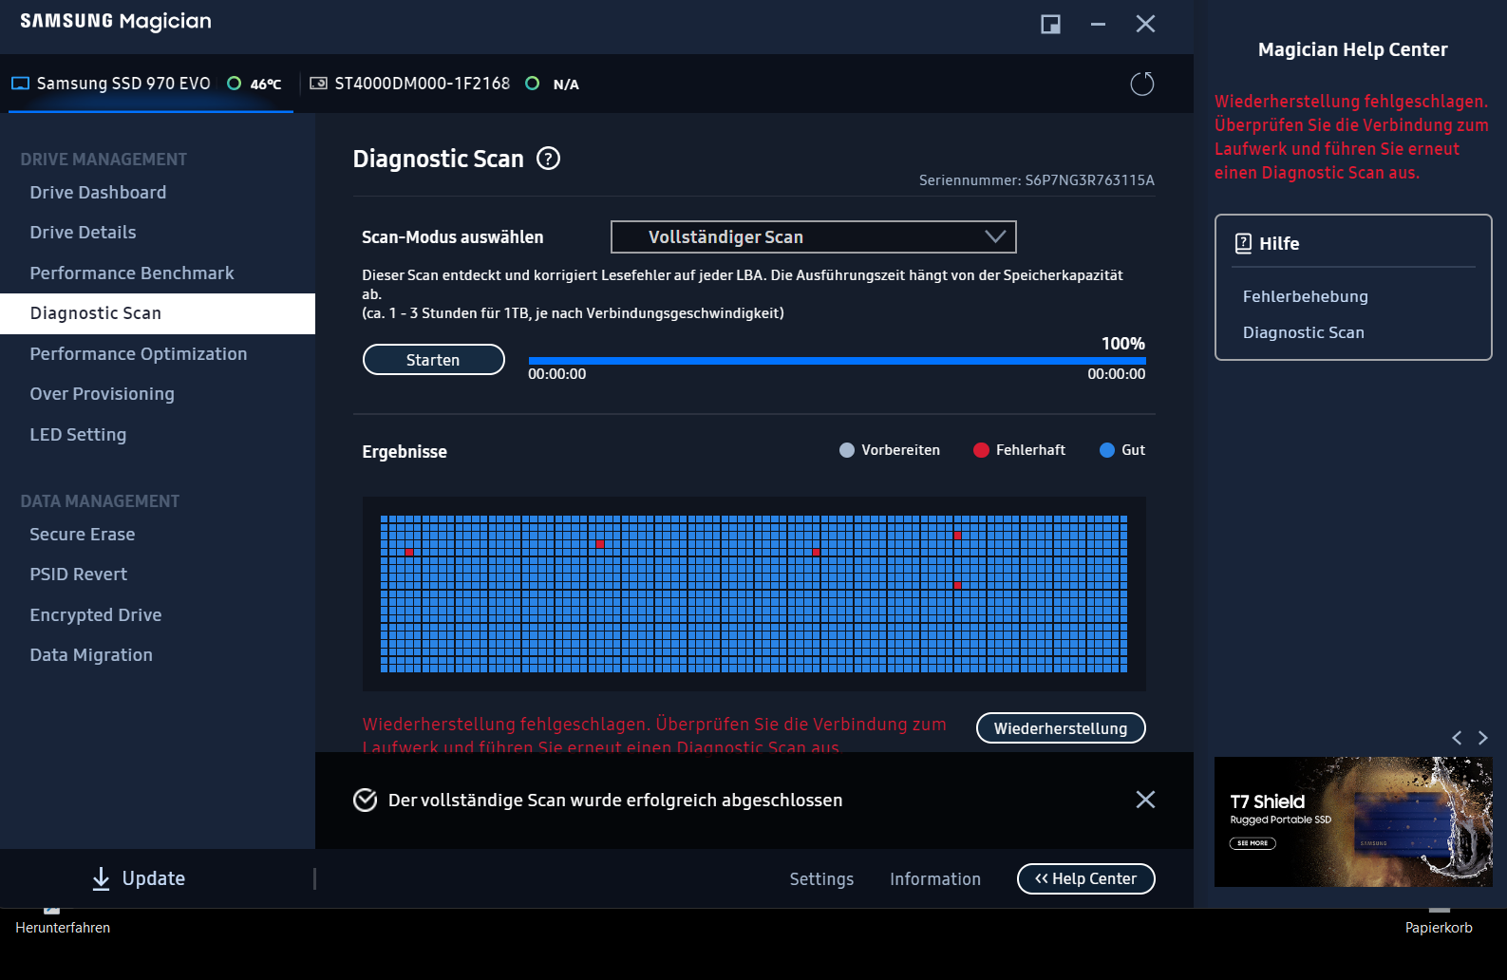The height and width of the screenshot is (980, 1507).
Task: Open Over Provisioning
Action: click(103, 393)
